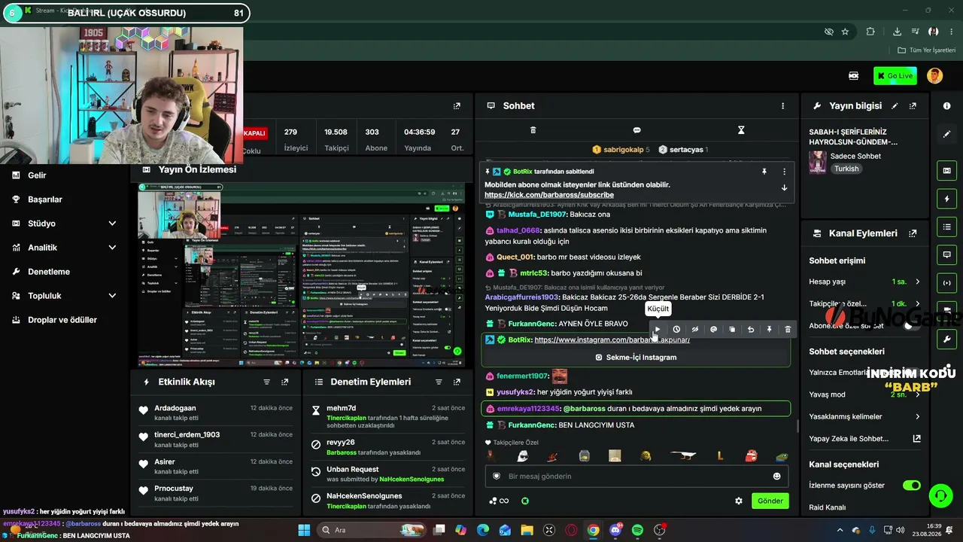Viewport: 963px width, 542px height.
Task: Open Takipçilere özel setting chevron
Action: pos(917,303)
